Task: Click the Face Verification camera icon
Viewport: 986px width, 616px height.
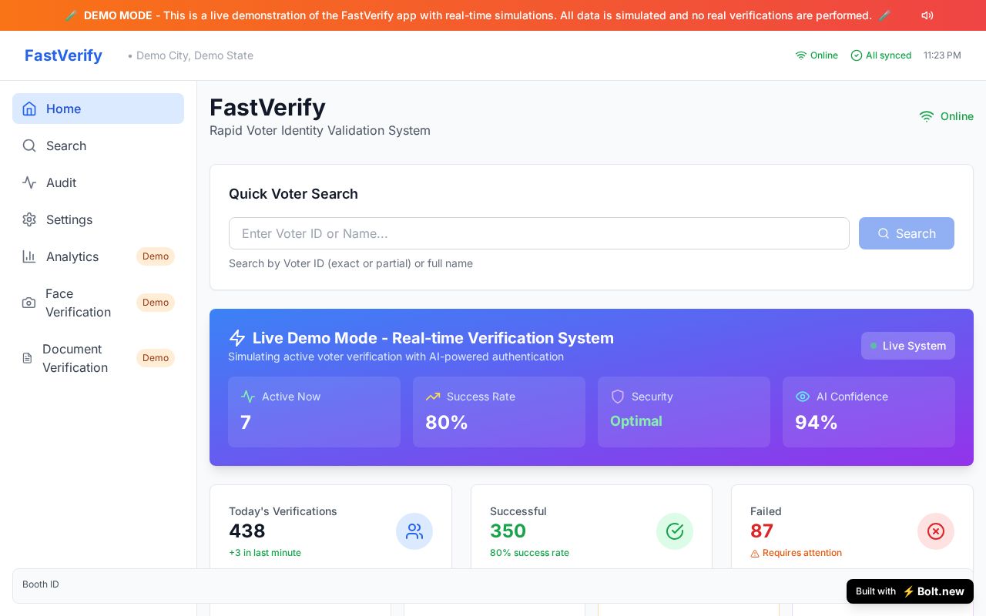Action: 29,303
